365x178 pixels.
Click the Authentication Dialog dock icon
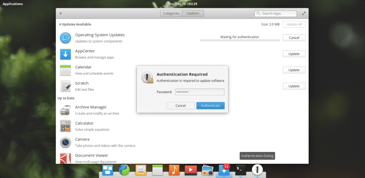[257, 170]
